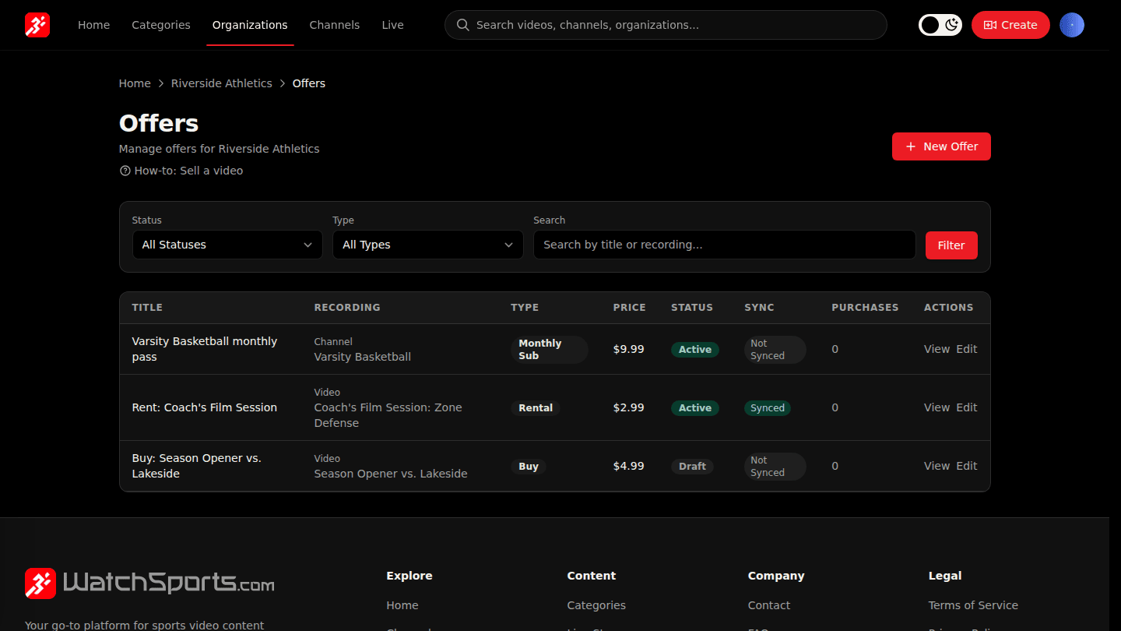Open the All Statuses dropdown
The height and width of the screenshot is (631, 1121).
tap(227, 245)
